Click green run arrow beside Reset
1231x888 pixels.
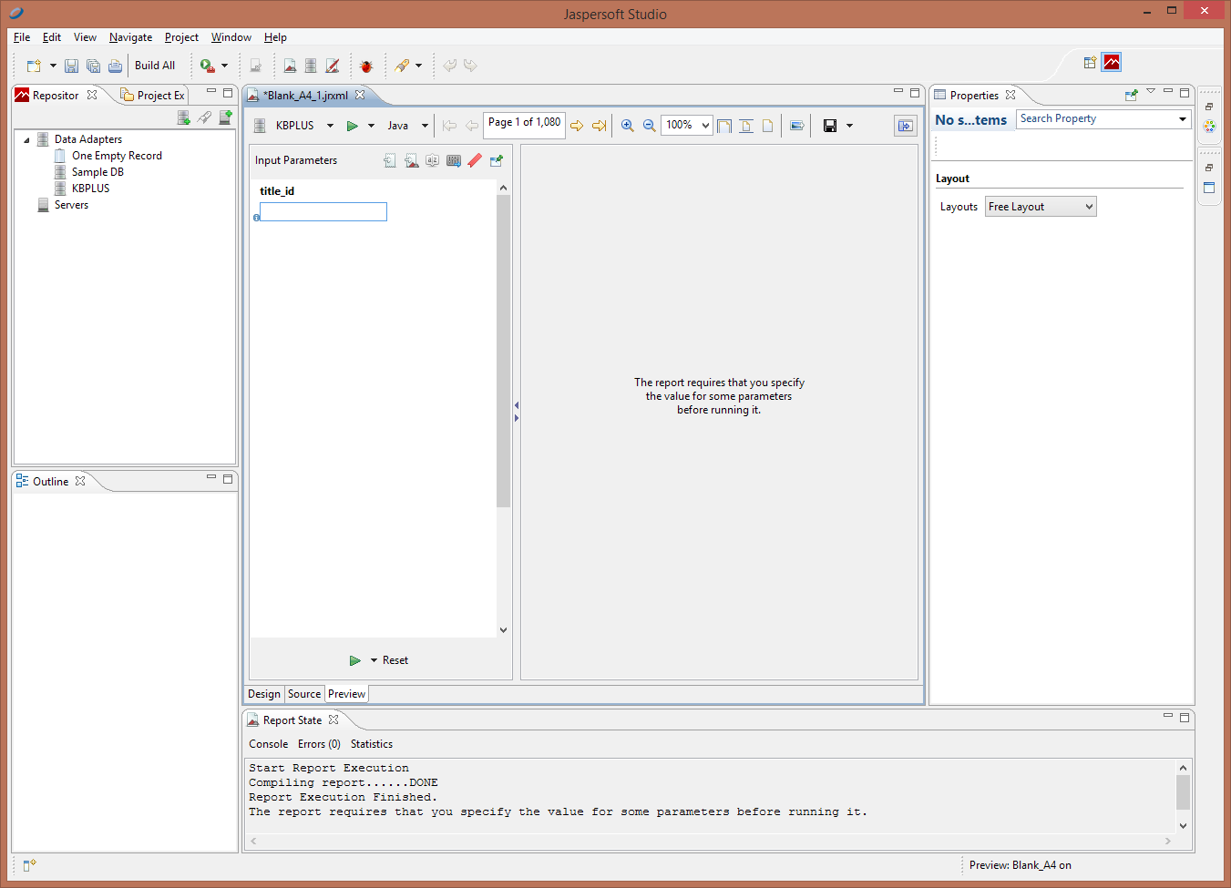355,660
